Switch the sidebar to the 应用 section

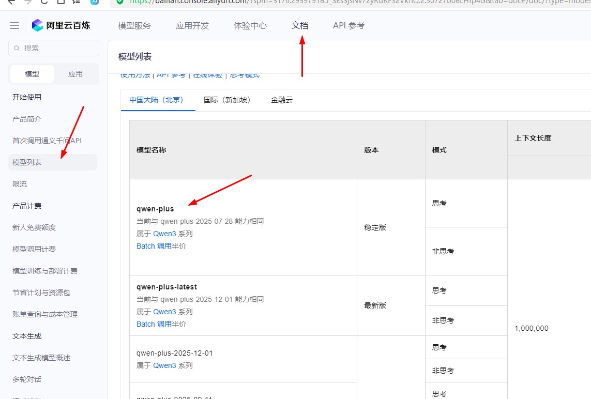75,74
